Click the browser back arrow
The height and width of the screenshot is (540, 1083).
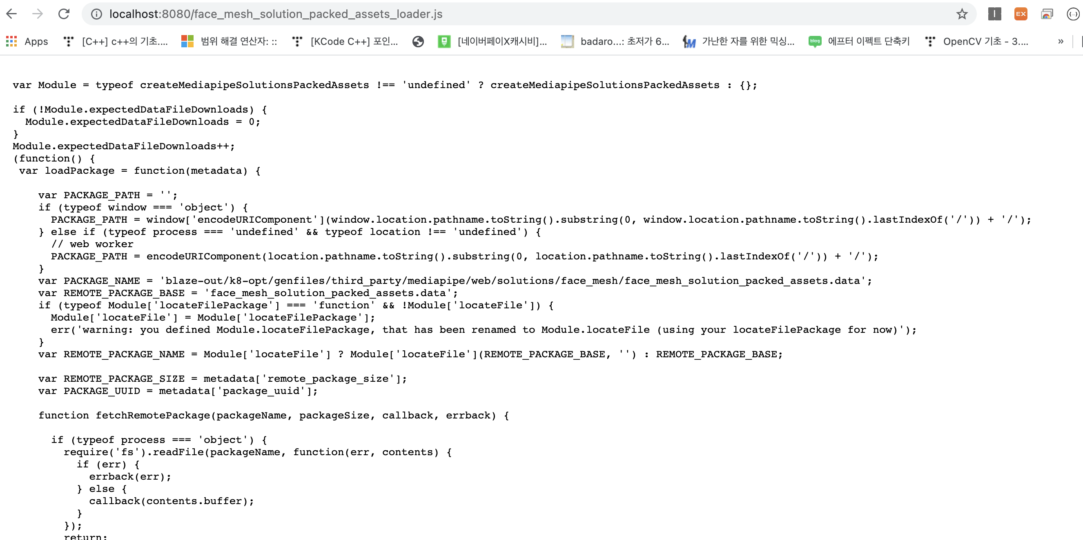pos(12,14)
